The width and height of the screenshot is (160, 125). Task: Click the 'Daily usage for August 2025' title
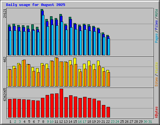(36, 5)
